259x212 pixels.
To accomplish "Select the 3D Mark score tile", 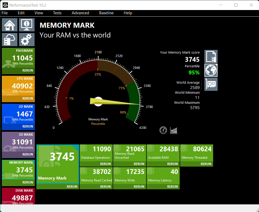I will pyautogui.click(x=18, y=142).
